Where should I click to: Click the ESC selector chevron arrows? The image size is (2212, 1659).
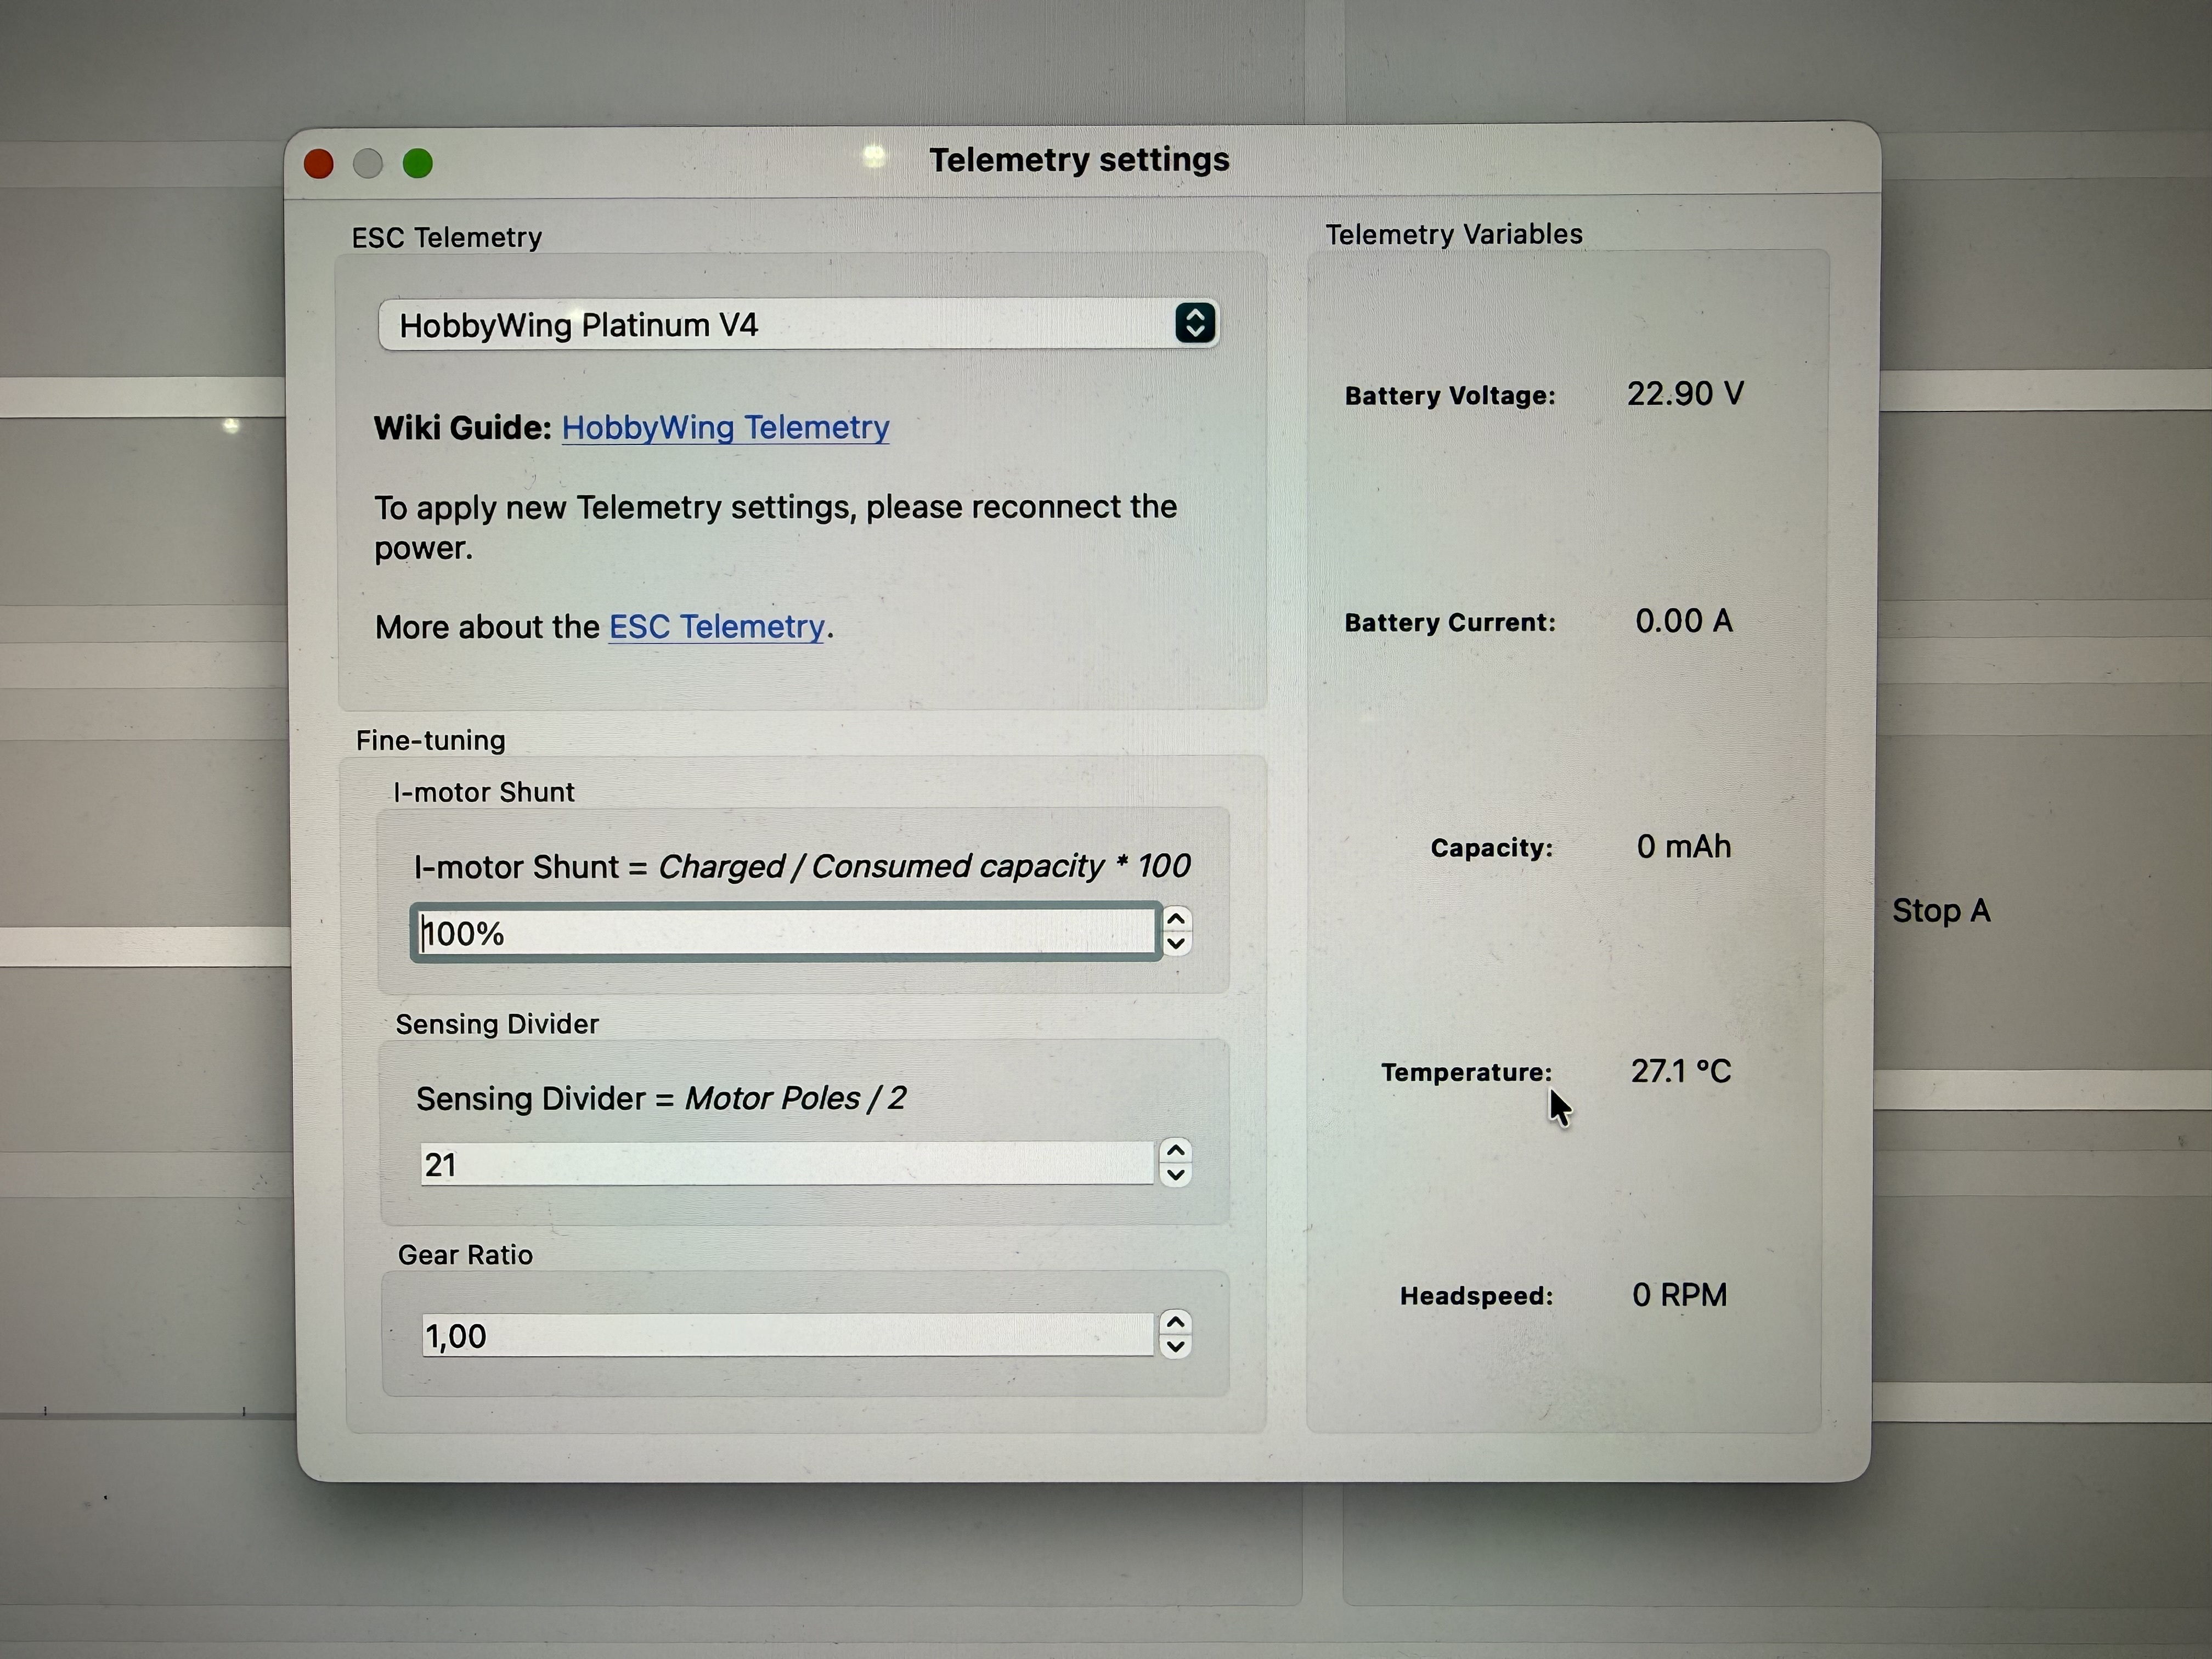(x=1195, y=323)
